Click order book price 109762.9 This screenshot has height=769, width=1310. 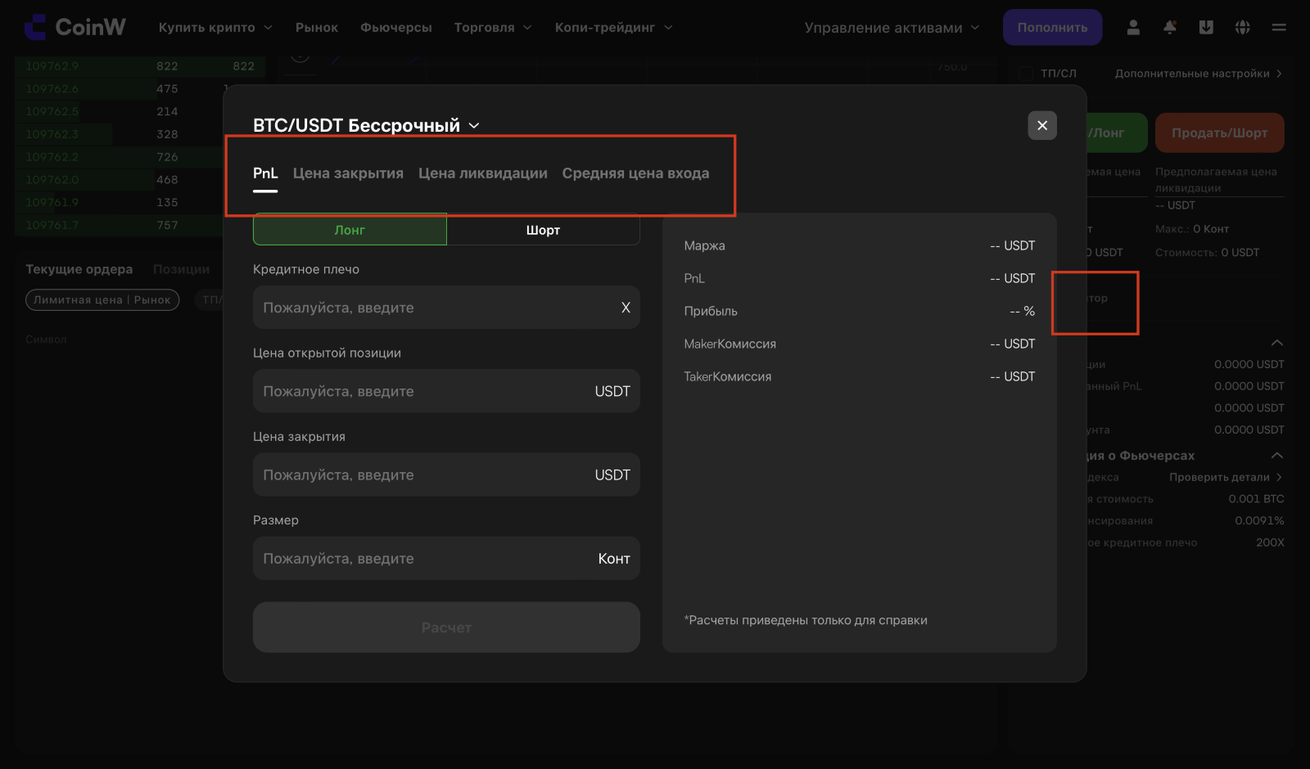52,66
